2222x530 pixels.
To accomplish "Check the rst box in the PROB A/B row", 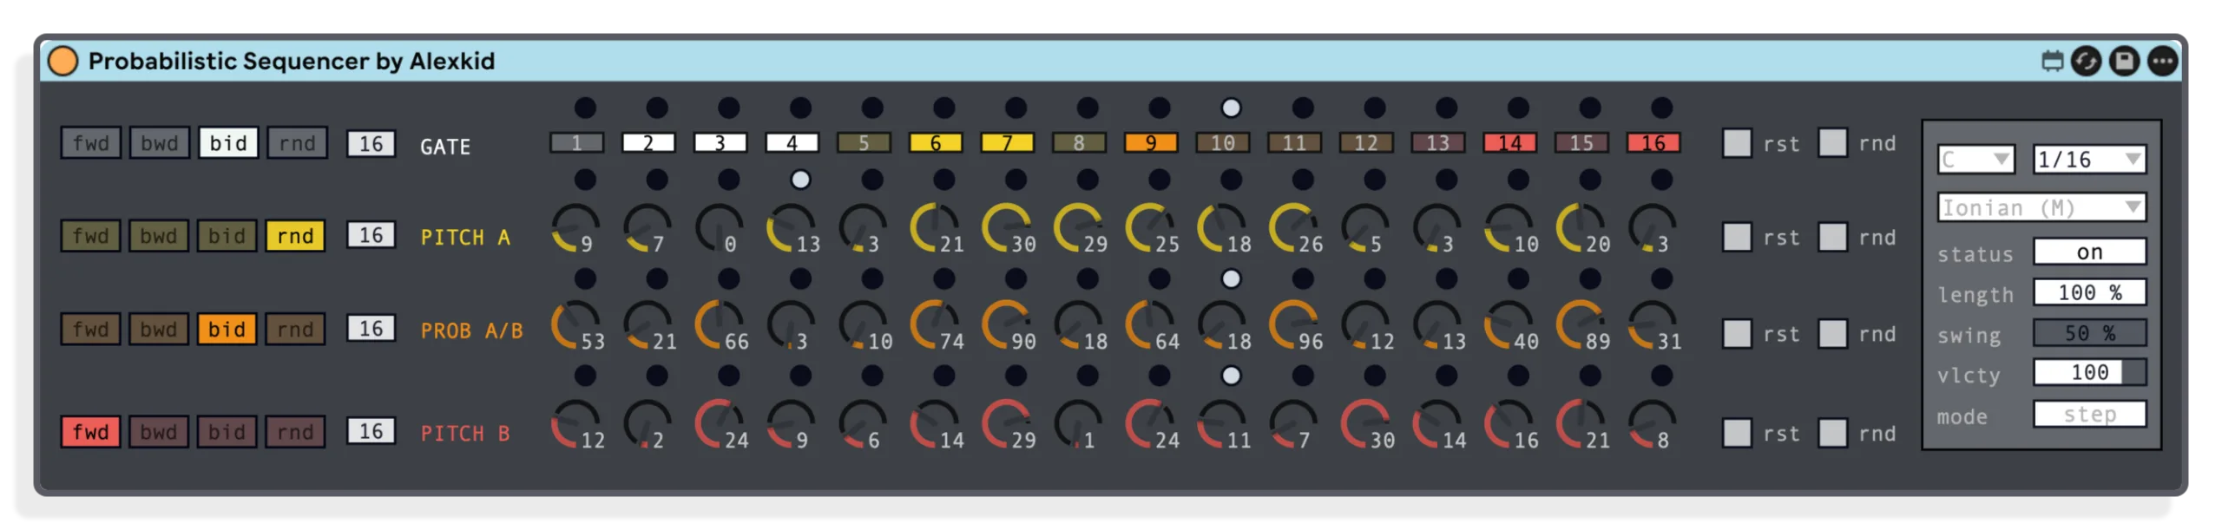I will coord(1737,333).
